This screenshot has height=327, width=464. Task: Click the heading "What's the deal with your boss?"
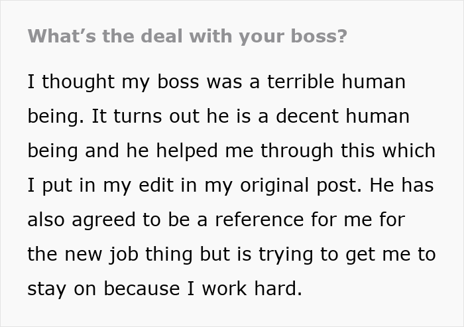(187, 36)
